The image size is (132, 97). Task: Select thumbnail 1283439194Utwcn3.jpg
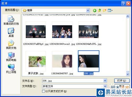coord(62,32)
